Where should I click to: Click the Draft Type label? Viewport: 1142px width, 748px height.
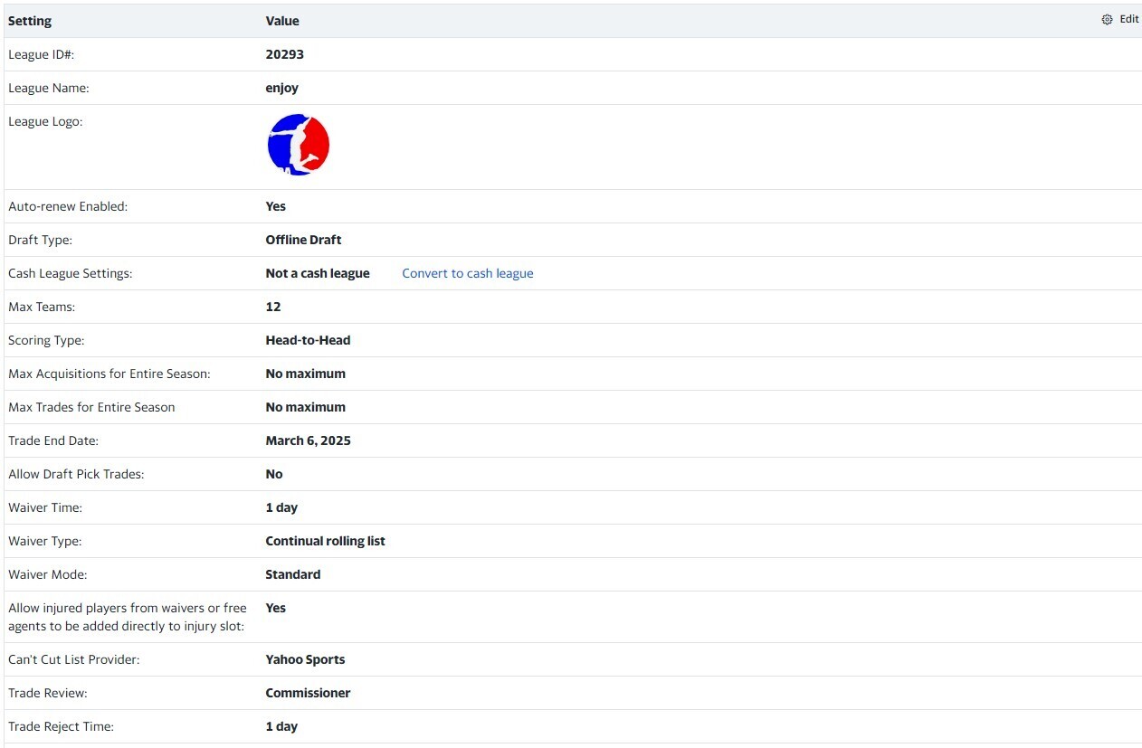click(x=40, y=240)
